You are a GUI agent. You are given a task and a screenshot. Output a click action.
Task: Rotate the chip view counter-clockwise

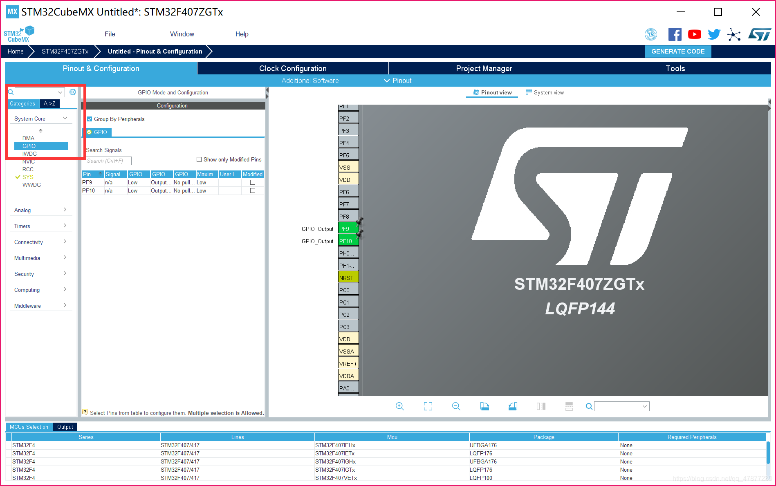point(513,406)
